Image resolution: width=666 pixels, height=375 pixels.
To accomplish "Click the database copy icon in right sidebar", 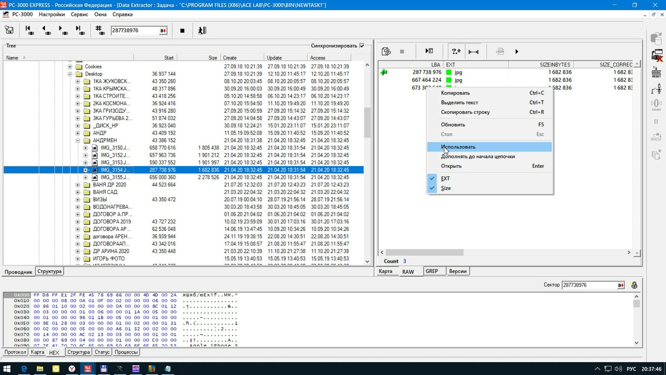I will pyautogui.click(x=656, y=39).
